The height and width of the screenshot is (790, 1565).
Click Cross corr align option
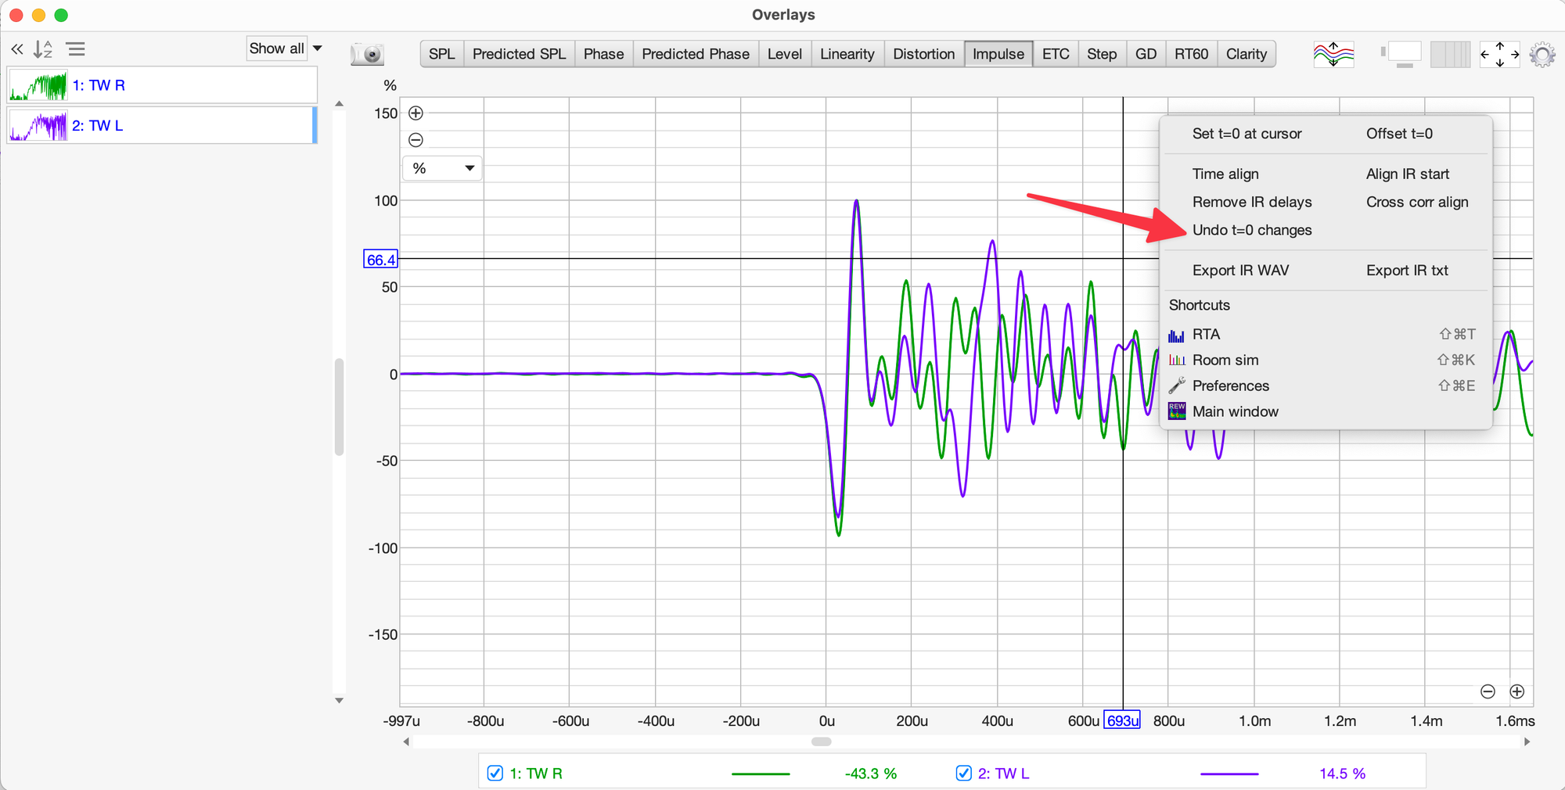(x=1416, y=202)
